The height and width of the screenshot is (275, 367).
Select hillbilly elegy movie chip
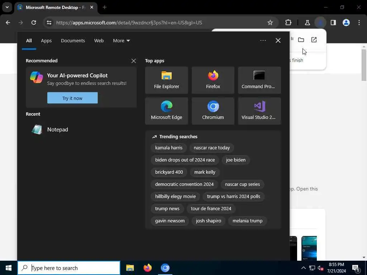tap(175, 197)
